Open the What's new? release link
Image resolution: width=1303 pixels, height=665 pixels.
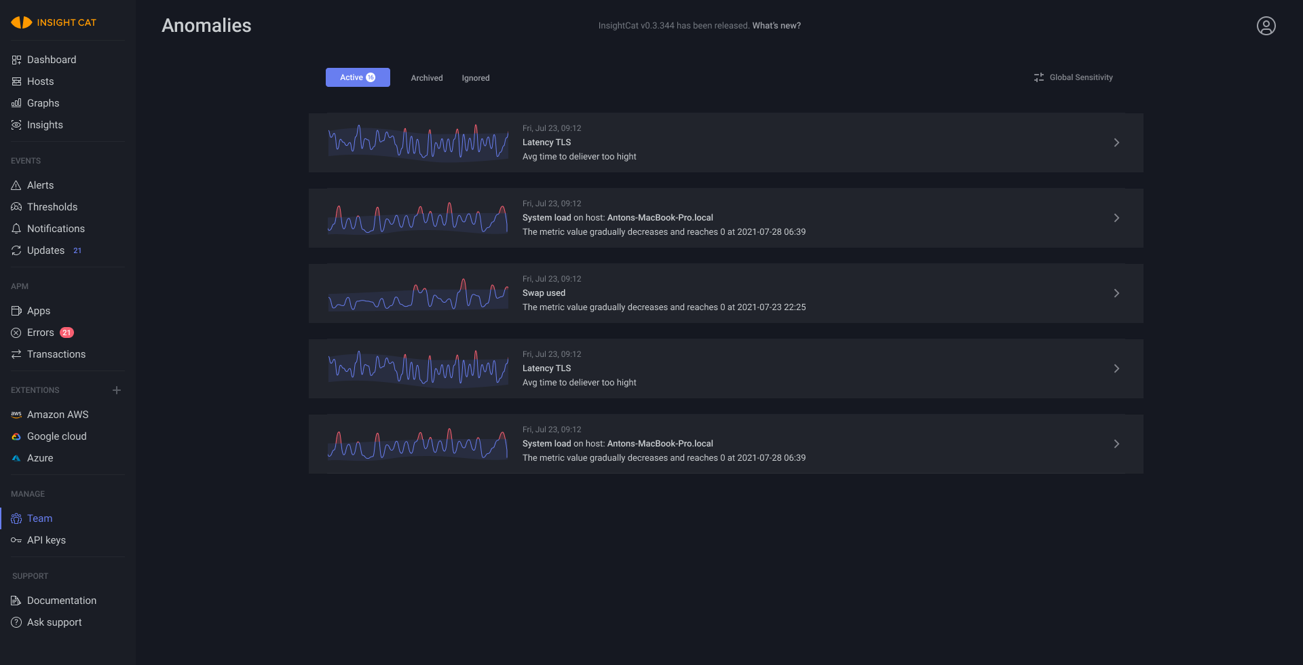click(776, 26)
